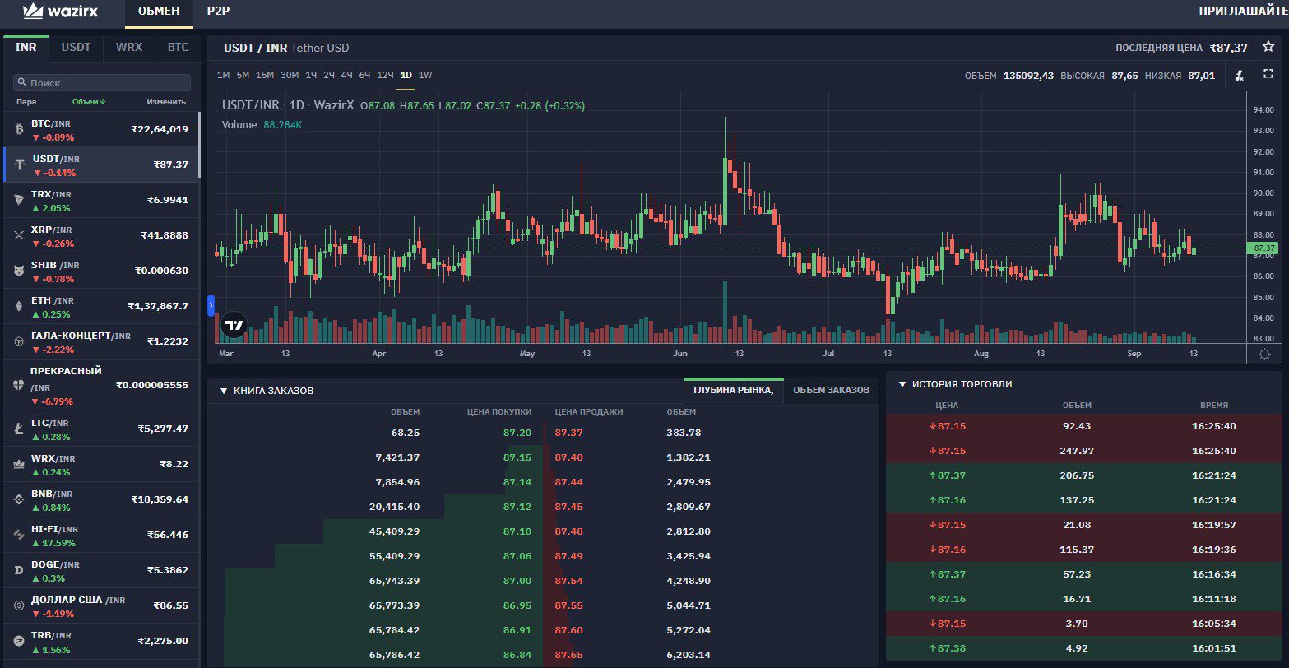Open chart settings gear icon
The width and height of the screenshot is (1289, 668).
click(x=1265, y=354)
